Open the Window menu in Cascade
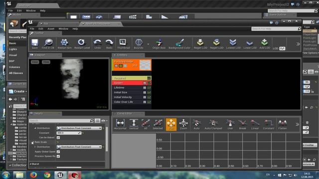 (63, 29)
